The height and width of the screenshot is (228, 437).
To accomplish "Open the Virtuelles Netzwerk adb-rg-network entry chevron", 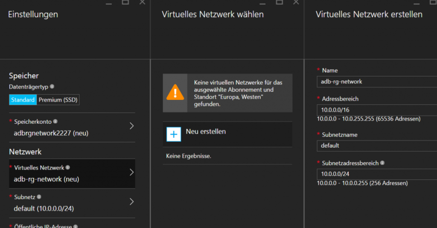I will point(131,172).
